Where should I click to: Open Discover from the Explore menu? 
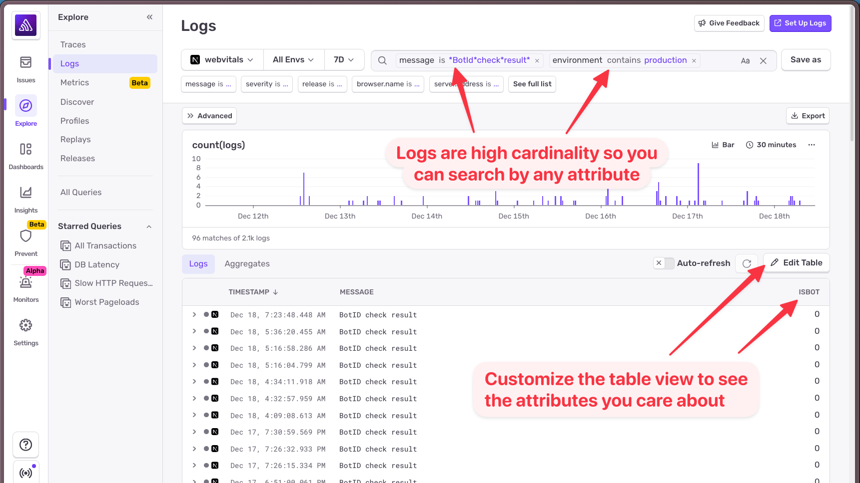pyautogui.click(x=77, y=102)
